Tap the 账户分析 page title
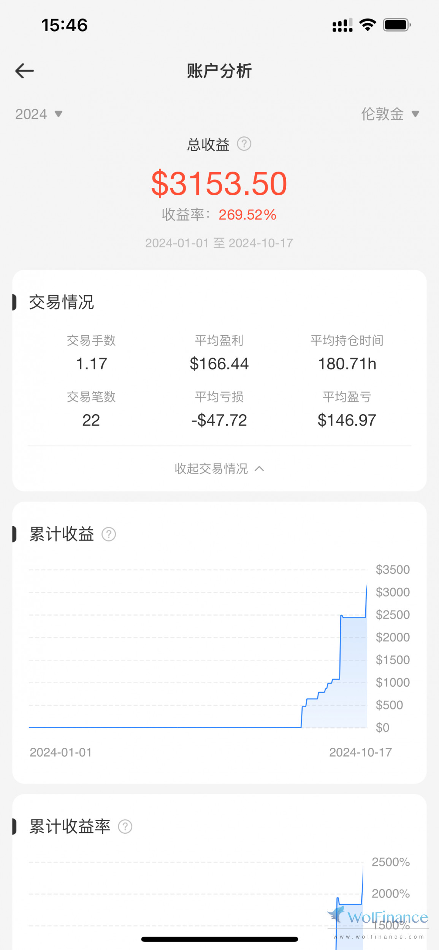 219,71
